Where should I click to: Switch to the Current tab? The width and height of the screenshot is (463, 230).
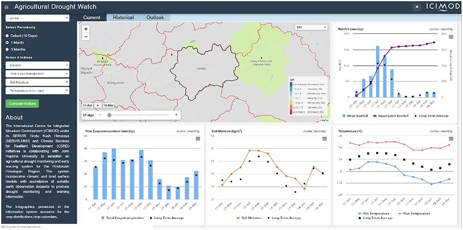point(91,17)
